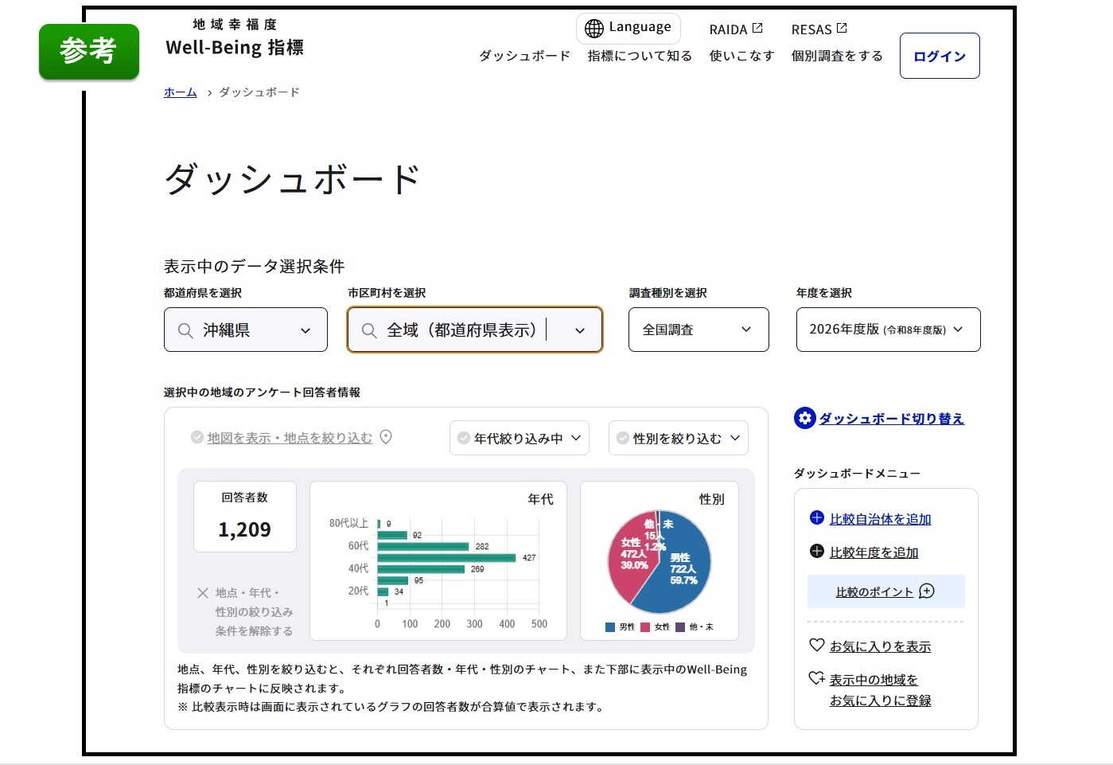This screenshot has height=765, width=1113.
Task: Click heart icon beside お気に入りを表示
Action: click(x=816, y=645)
